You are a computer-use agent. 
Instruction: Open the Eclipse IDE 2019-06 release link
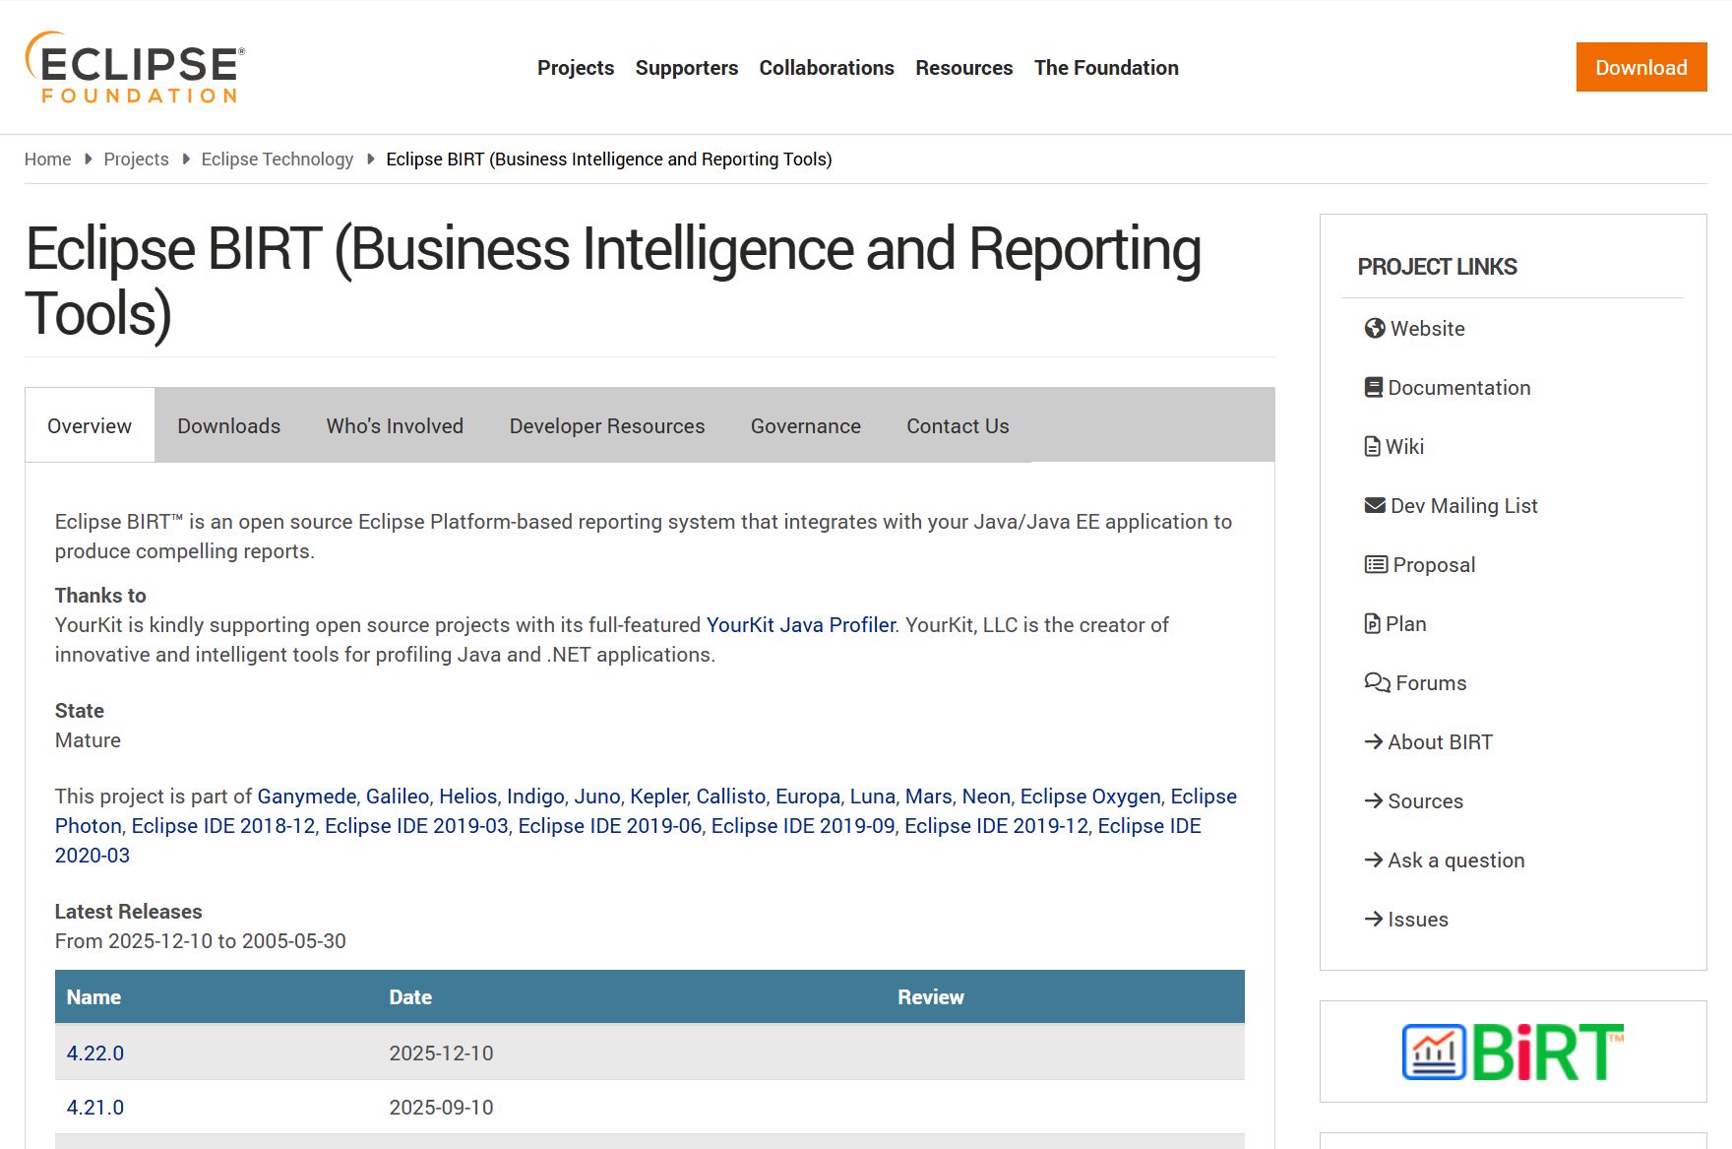click(x=609, y=826)
